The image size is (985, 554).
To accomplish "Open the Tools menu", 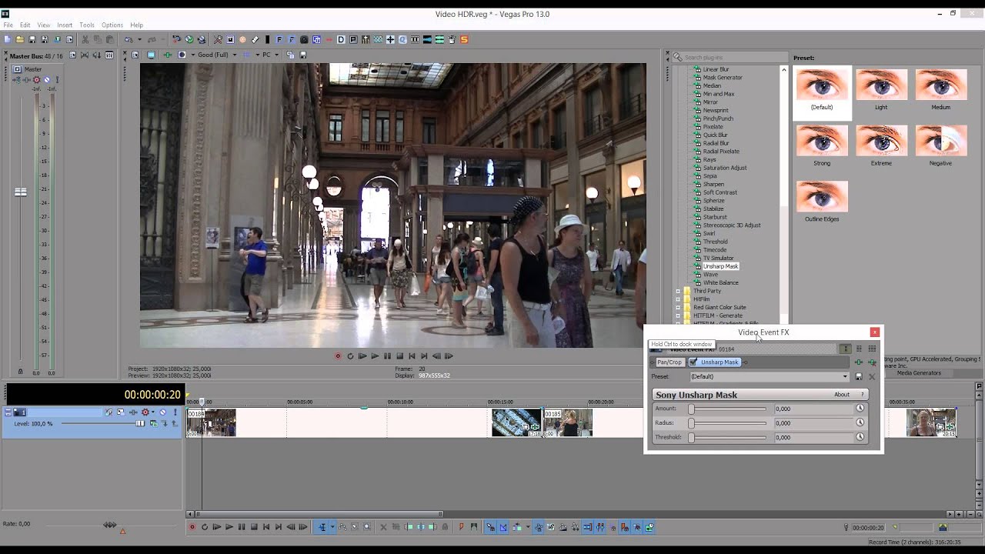I will tap(87, 25).
